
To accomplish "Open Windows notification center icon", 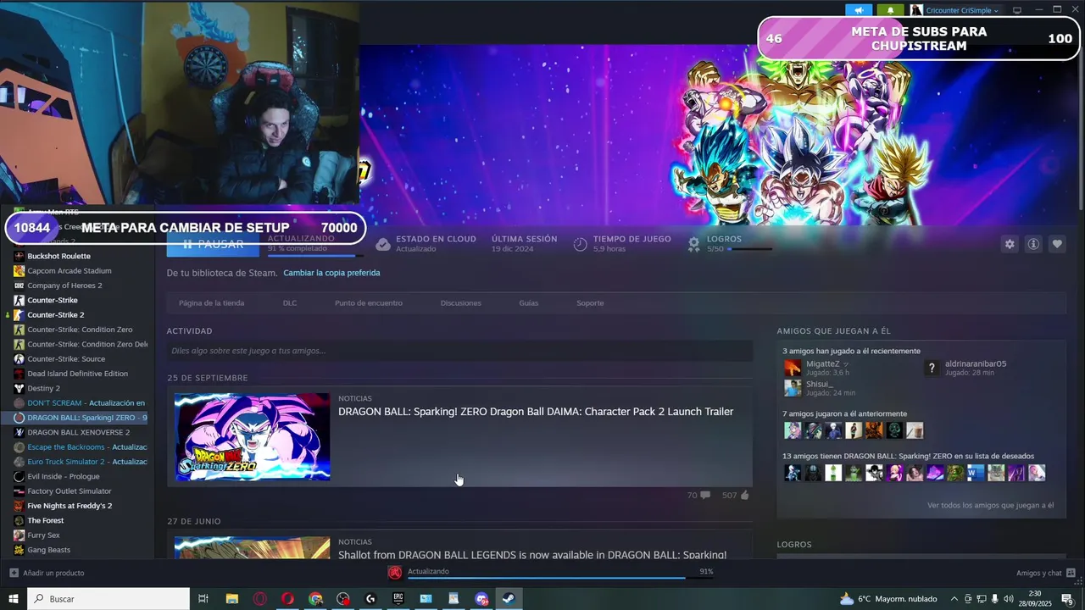I will [1067, 599].
